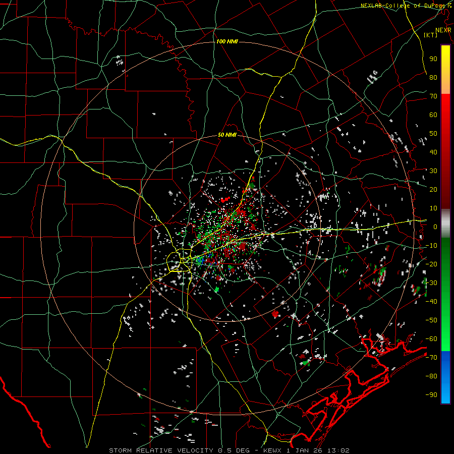
Task: Click the 60 value on velocity scale
Action: coord(433,115)
